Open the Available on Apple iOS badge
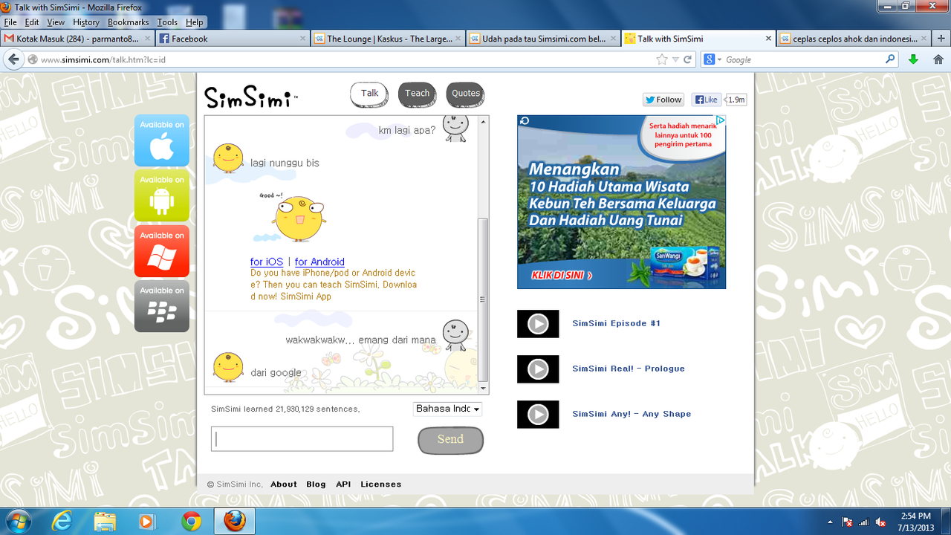 [162, 140]
